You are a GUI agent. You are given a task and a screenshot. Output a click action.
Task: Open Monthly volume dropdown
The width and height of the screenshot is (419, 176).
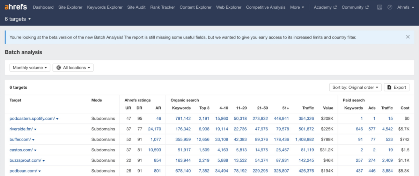point(30,68)
